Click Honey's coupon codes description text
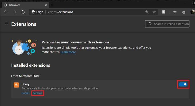The height and width of the screenshot is (106, 195). tap(60, 89)
